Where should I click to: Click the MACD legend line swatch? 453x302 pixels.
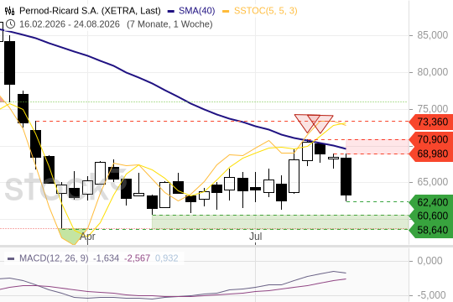pos(11,258)
